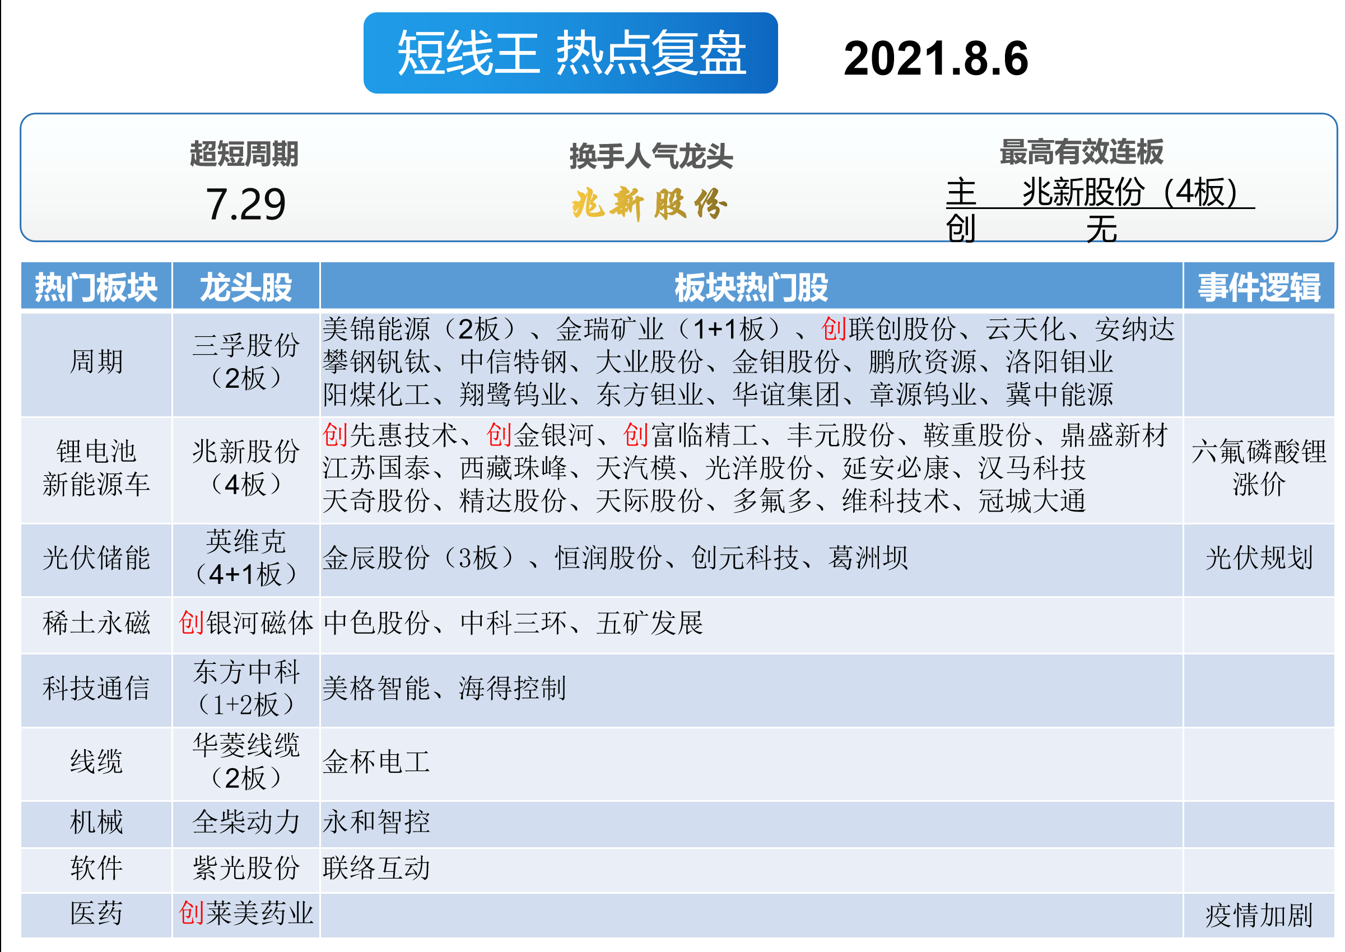
Task: Click the golden calligraphy 兆新股份 text
Action: [649, 205]
